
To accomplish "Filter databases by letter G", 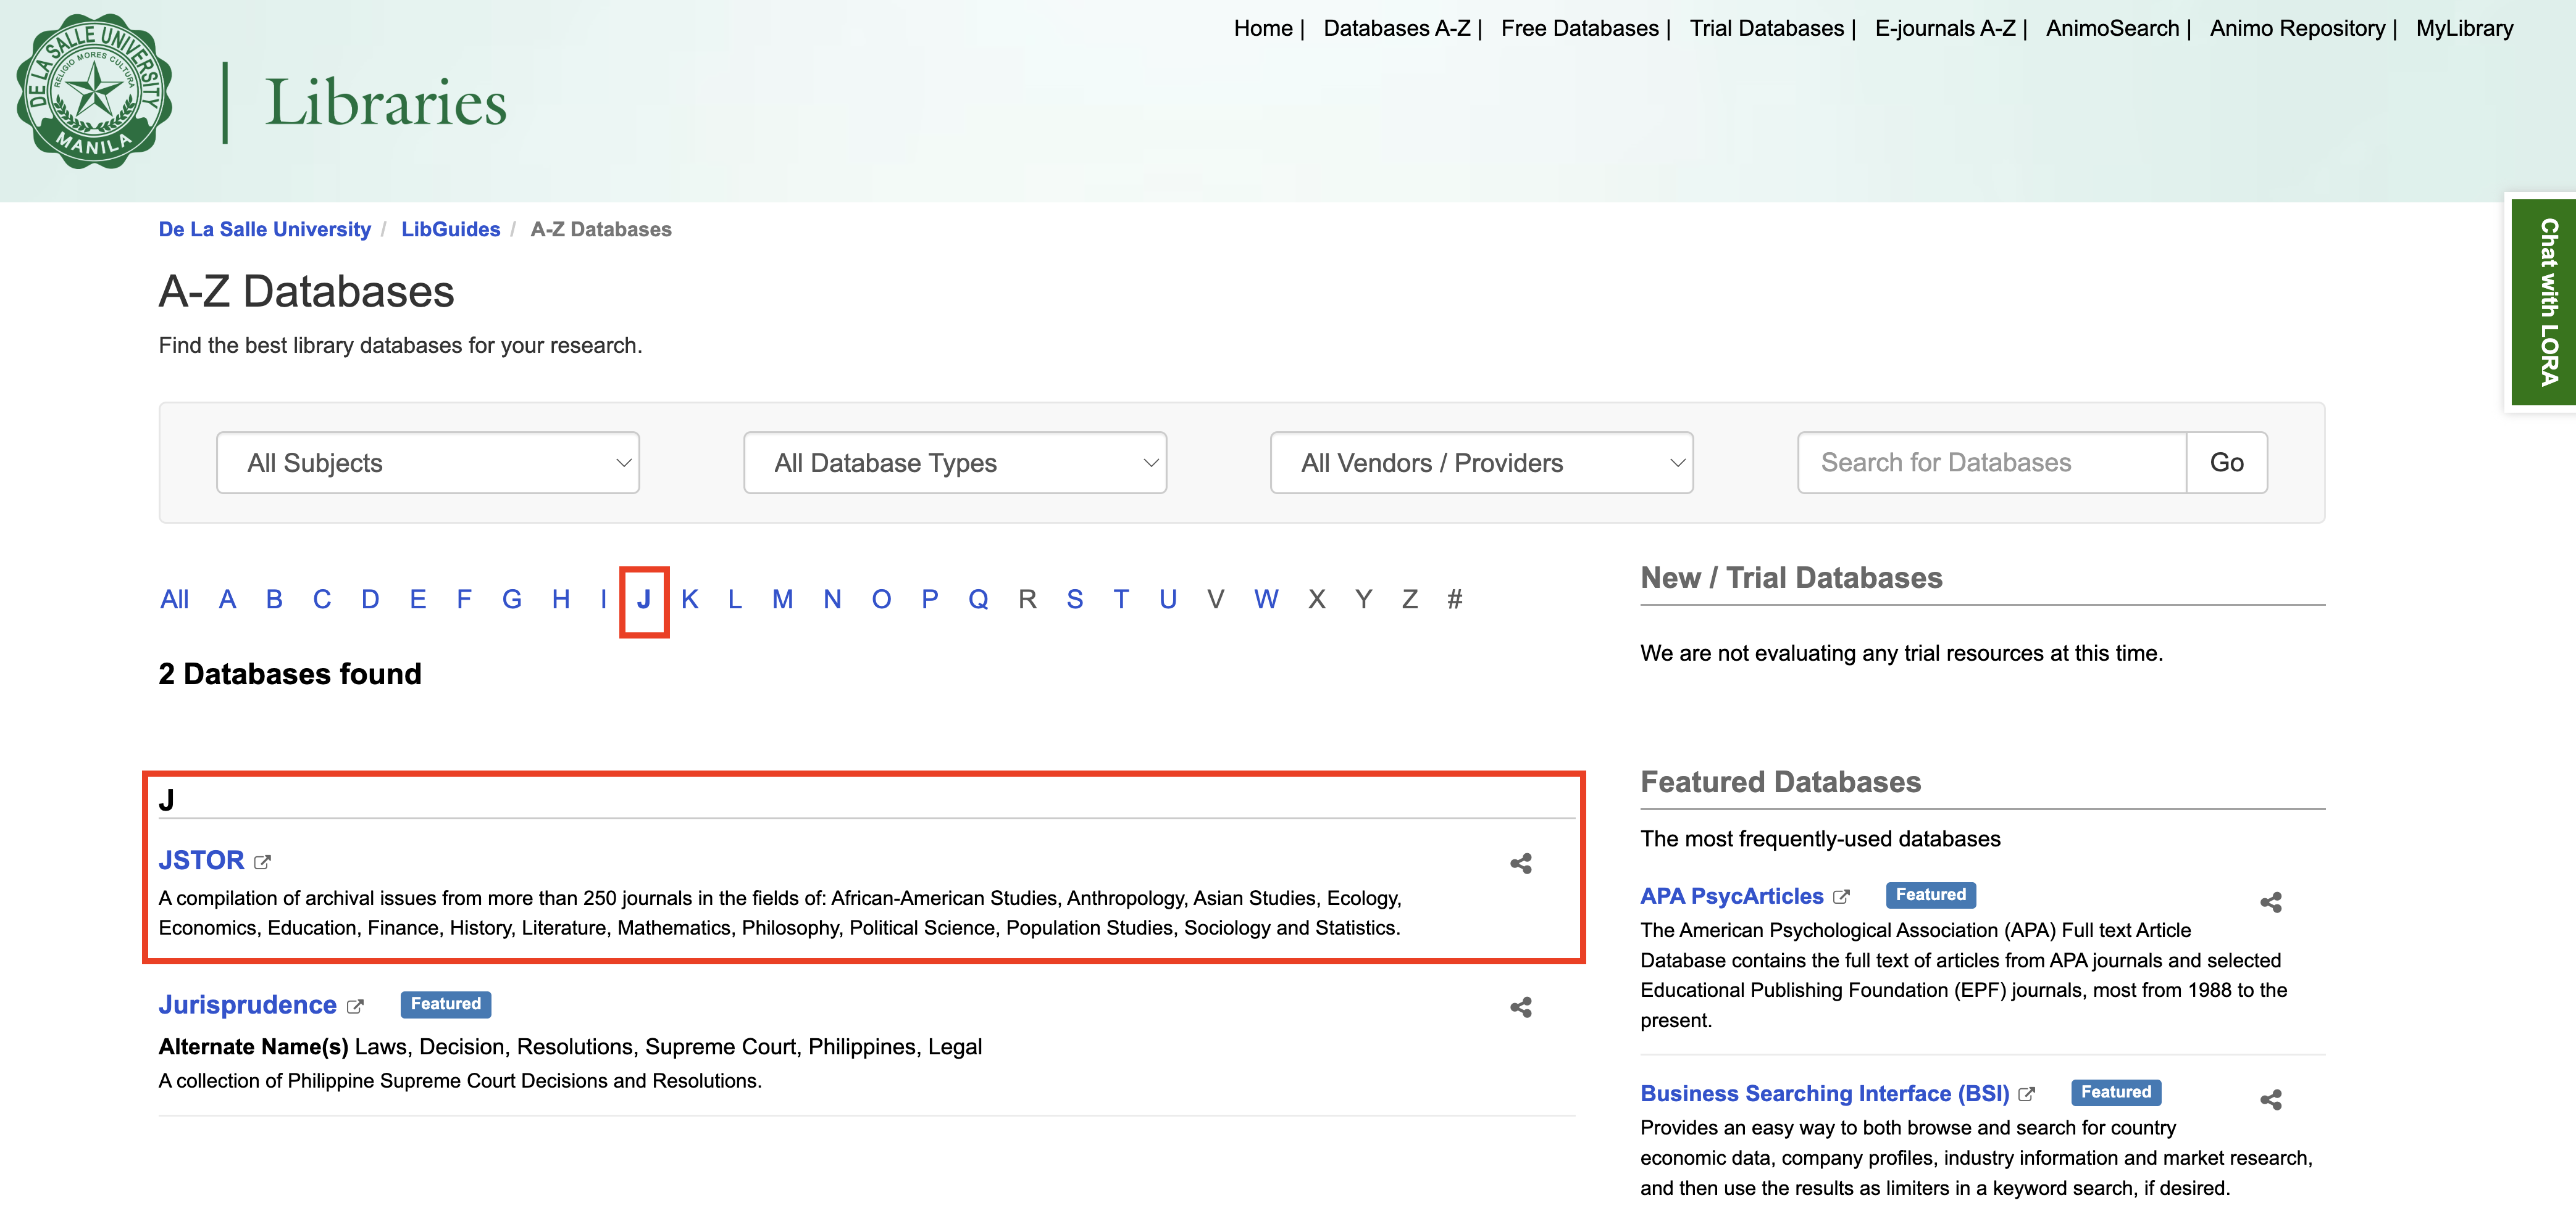I will (512, 600).
